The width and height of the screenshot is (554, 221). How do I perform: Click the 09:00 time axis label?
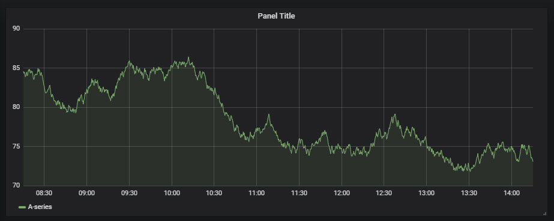point(86,193)
